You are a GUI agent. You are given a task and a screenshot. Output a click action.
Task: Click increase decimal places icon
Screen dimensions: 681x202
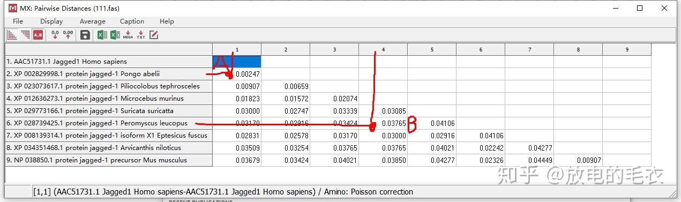[x=68, y=35]
